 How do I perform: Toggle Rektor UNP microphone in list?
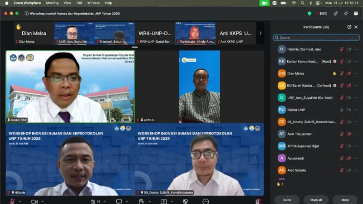[x=342, y=110]
